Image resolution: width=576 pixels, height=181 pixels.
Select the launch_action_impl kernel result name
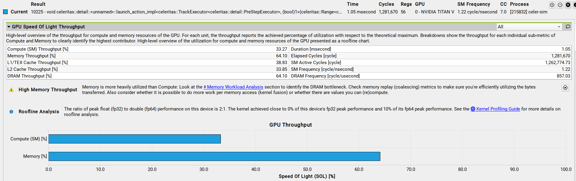coord(186,12)
